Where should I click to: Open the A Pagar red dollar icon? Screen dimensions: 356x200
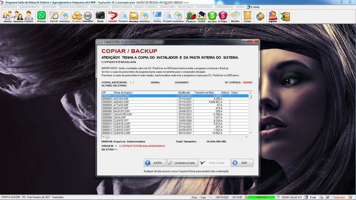(223, 16)
